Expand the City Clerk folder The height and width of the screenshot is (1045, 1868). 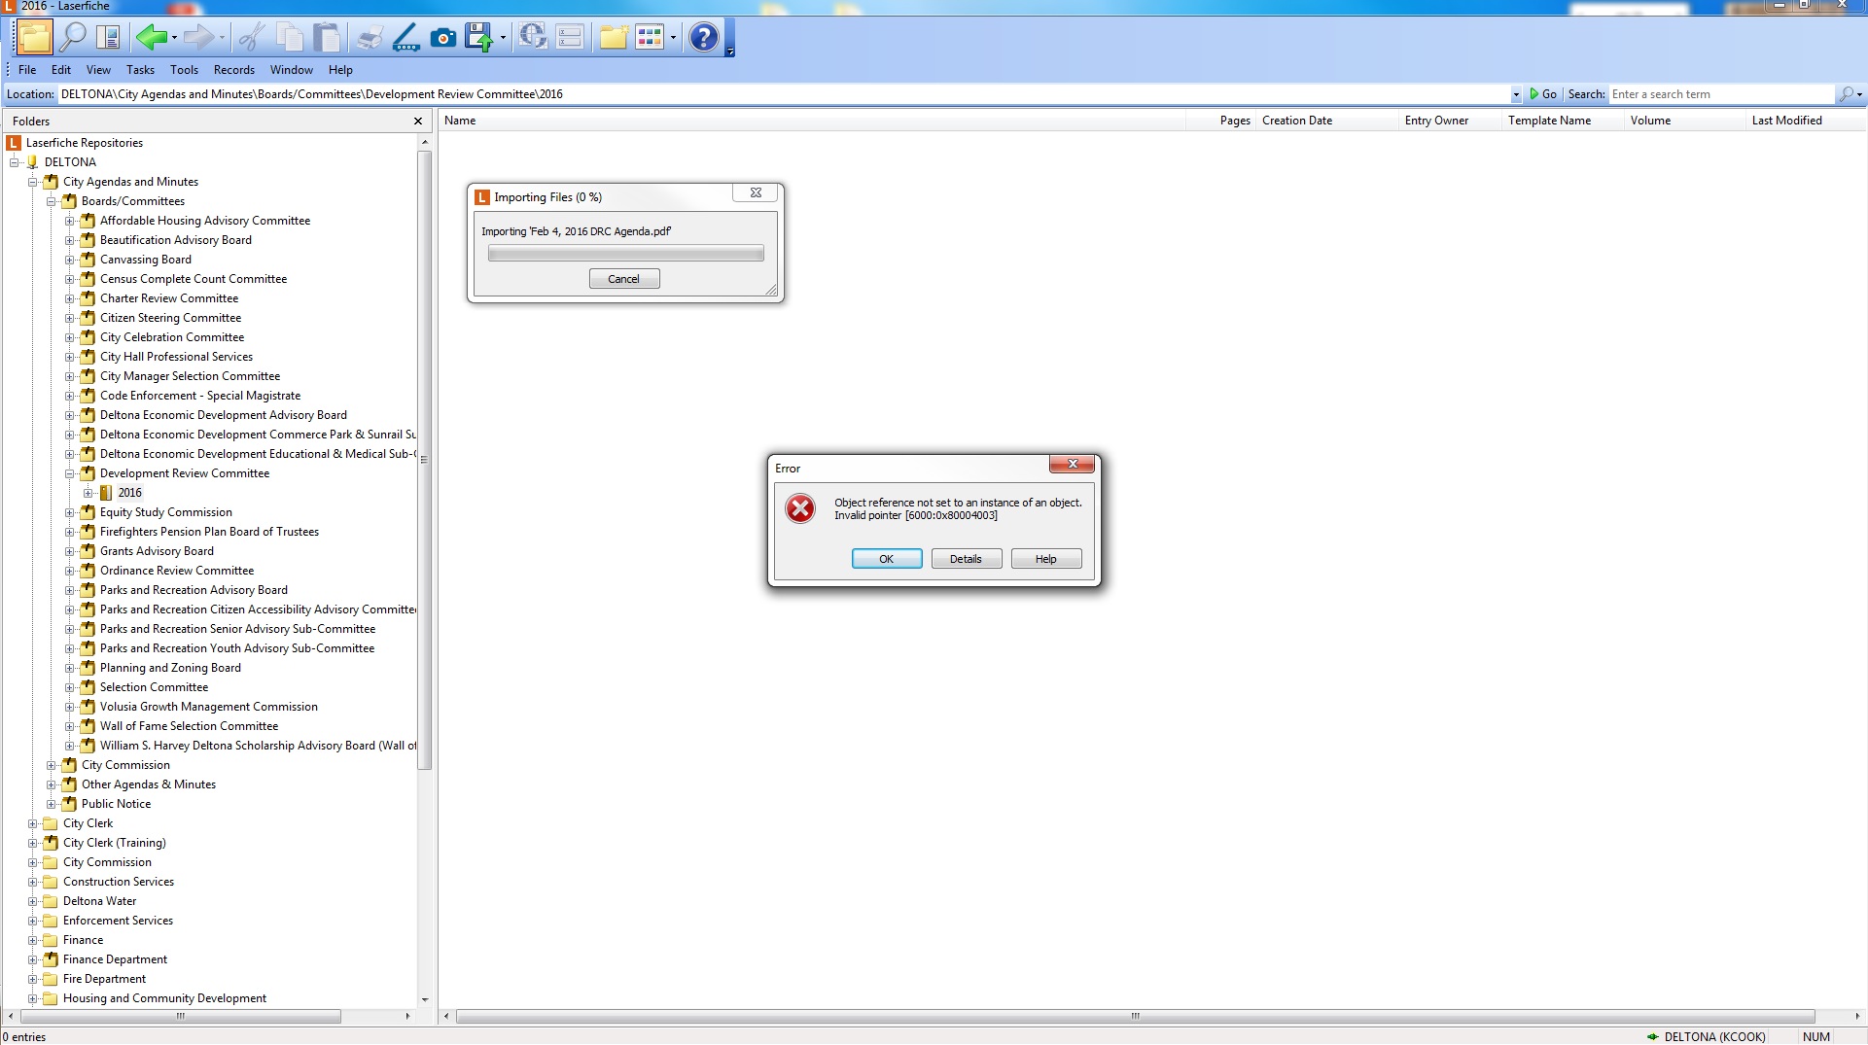pos(33,823)
